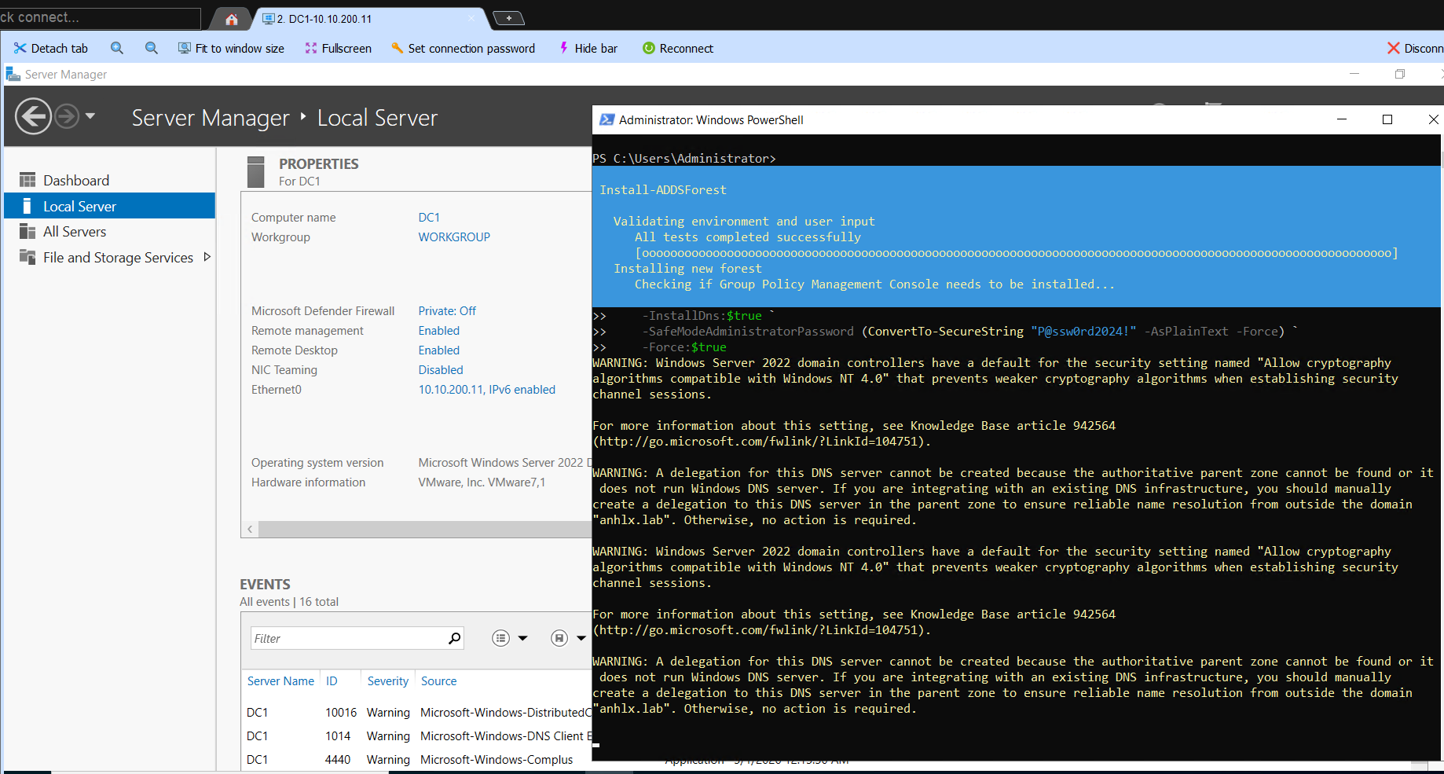The height and width of the screenshot is (774, 1444).
Task: Click Remote Desktop Enabled link
Action: pyautogui.click(x=439, y=350)
